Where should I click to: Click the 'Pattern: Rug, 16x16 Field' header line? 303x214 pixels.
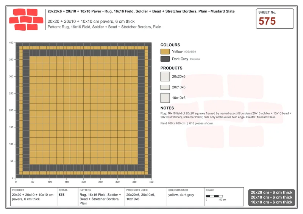105,27
